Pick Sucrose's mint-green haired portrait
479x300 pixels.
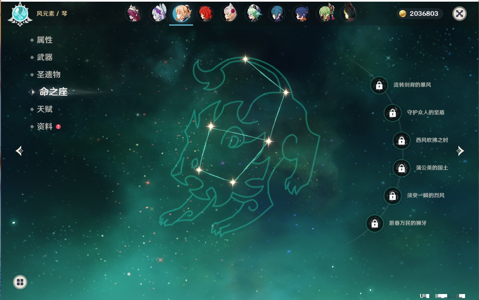253,14
